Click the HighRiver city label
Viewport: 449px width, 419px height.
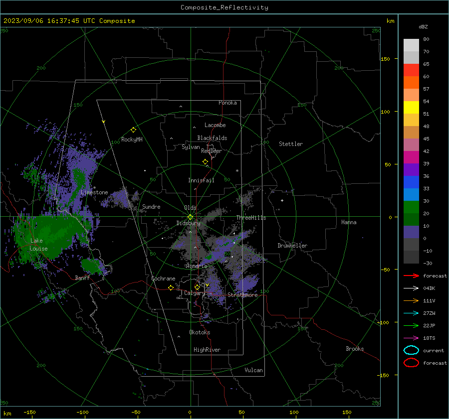click(x=207, y=350)
